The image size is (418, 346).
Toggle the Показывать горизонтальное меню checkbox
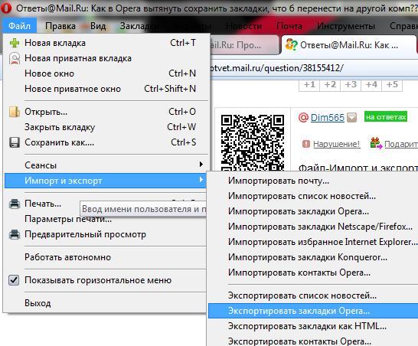point(14,280)
